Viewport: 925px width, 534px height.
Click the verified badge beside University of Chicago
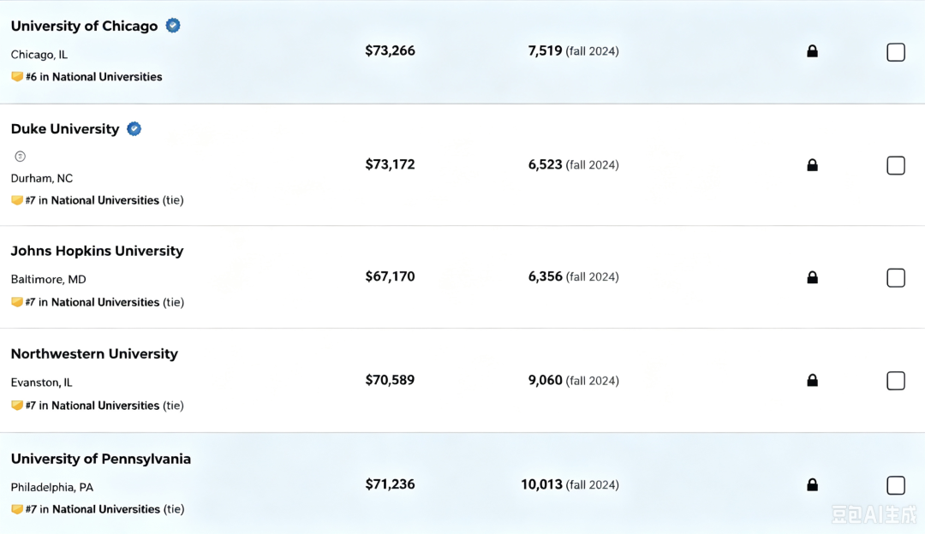(173, 26)
